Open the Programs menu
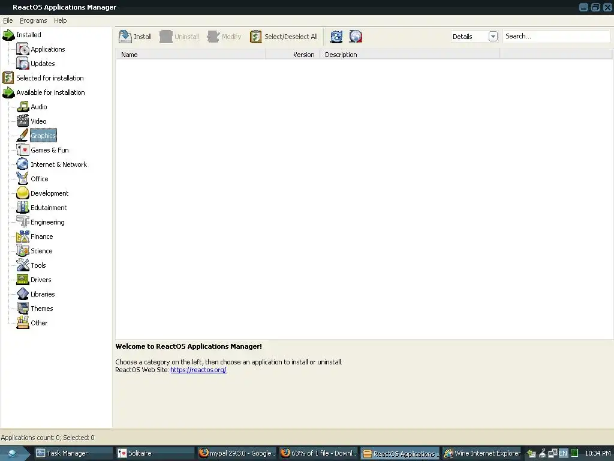614x461 pixels. tap(34, 20)
